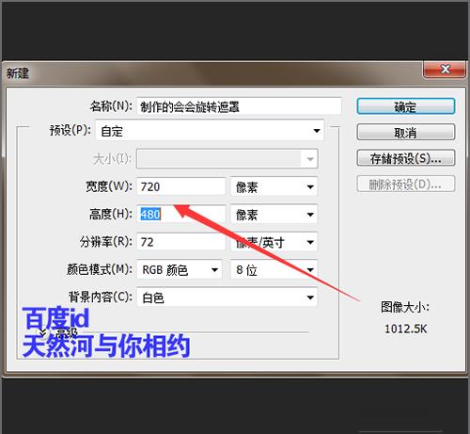Open the resolution unit 像素/英寸 dropdown
This screenshot has height=434, width=470.
coord(274,242)
